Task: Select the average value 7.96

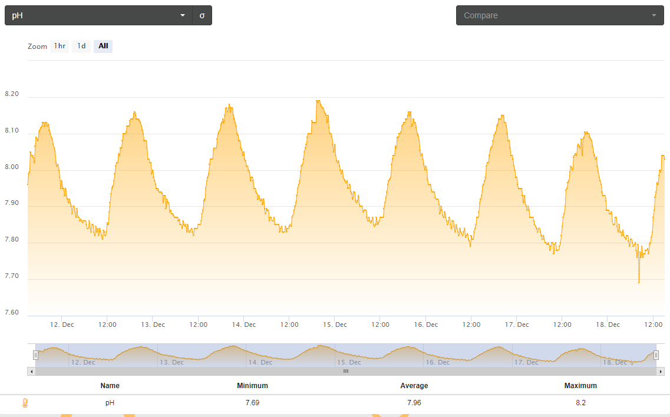Action: click(414, 403)
